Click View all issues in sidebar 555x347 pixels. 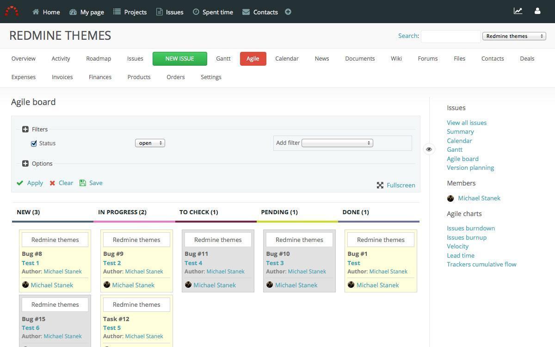point(467,123)
